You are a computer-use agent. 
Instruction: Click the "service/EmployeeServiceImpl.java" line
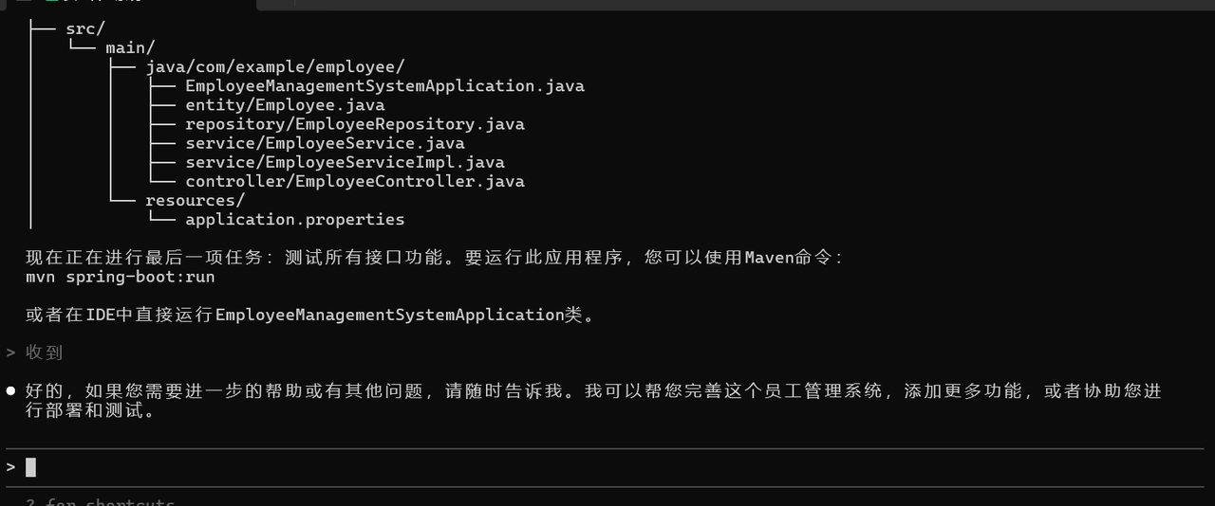(x=345, y=162)
